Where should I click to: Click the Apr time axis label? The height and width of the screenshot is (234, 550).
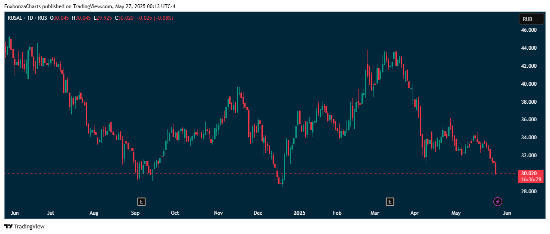point(414,213)
